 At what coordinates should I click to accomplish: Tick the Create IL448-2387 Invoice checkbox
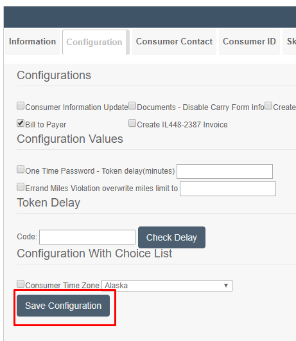[132, 123]
